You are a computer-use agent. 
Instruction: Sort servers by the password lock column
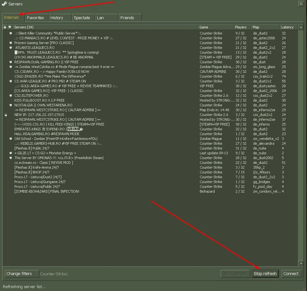5,27
